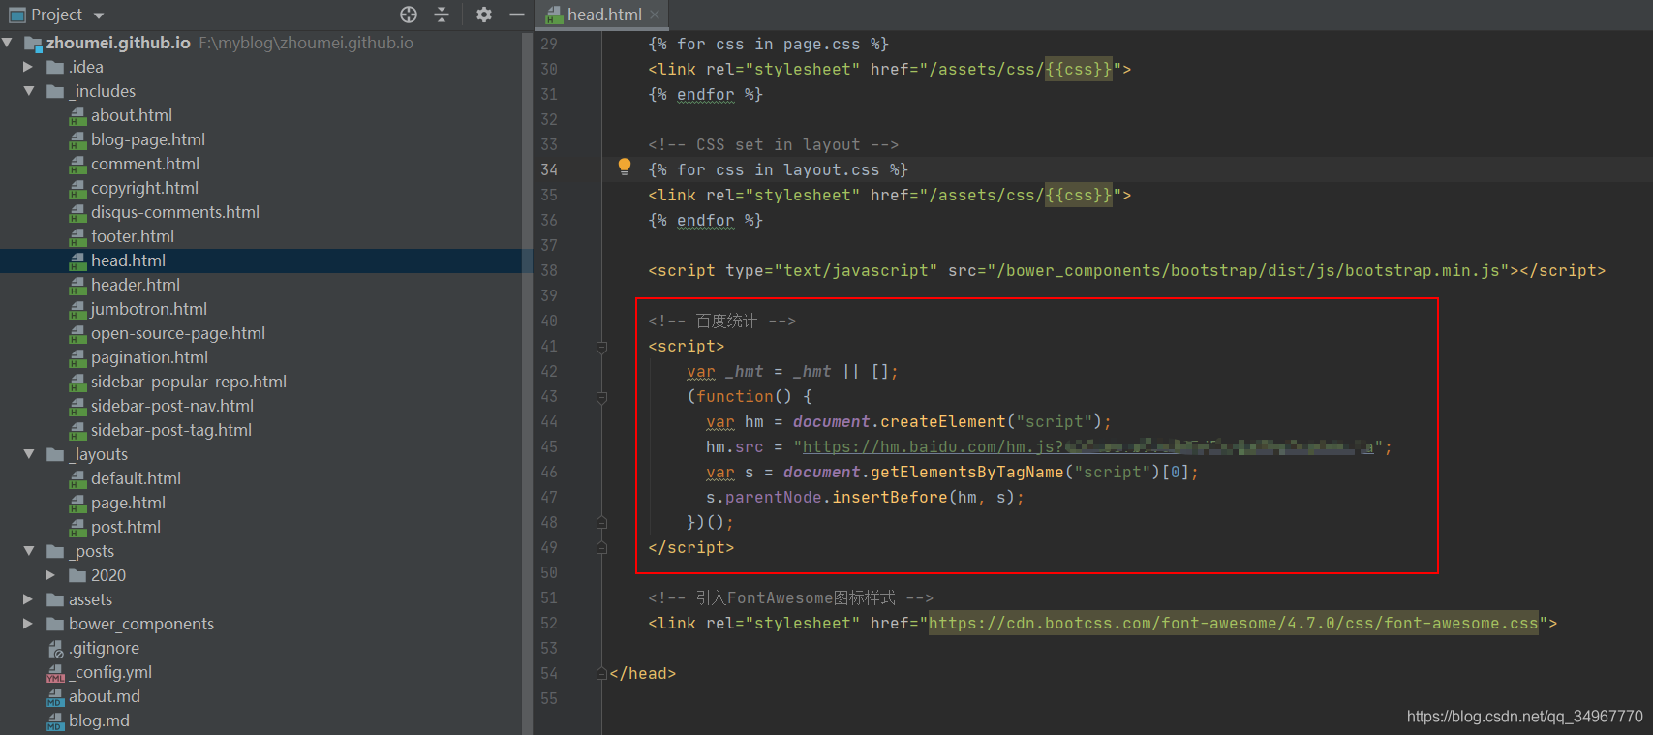
Task: Select default.html layout file
Action: point(136,478)
